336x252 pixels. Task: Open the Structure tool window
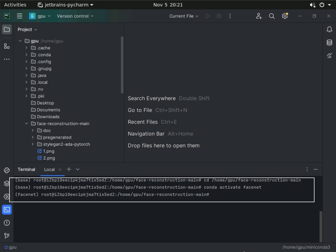[7, 46]
